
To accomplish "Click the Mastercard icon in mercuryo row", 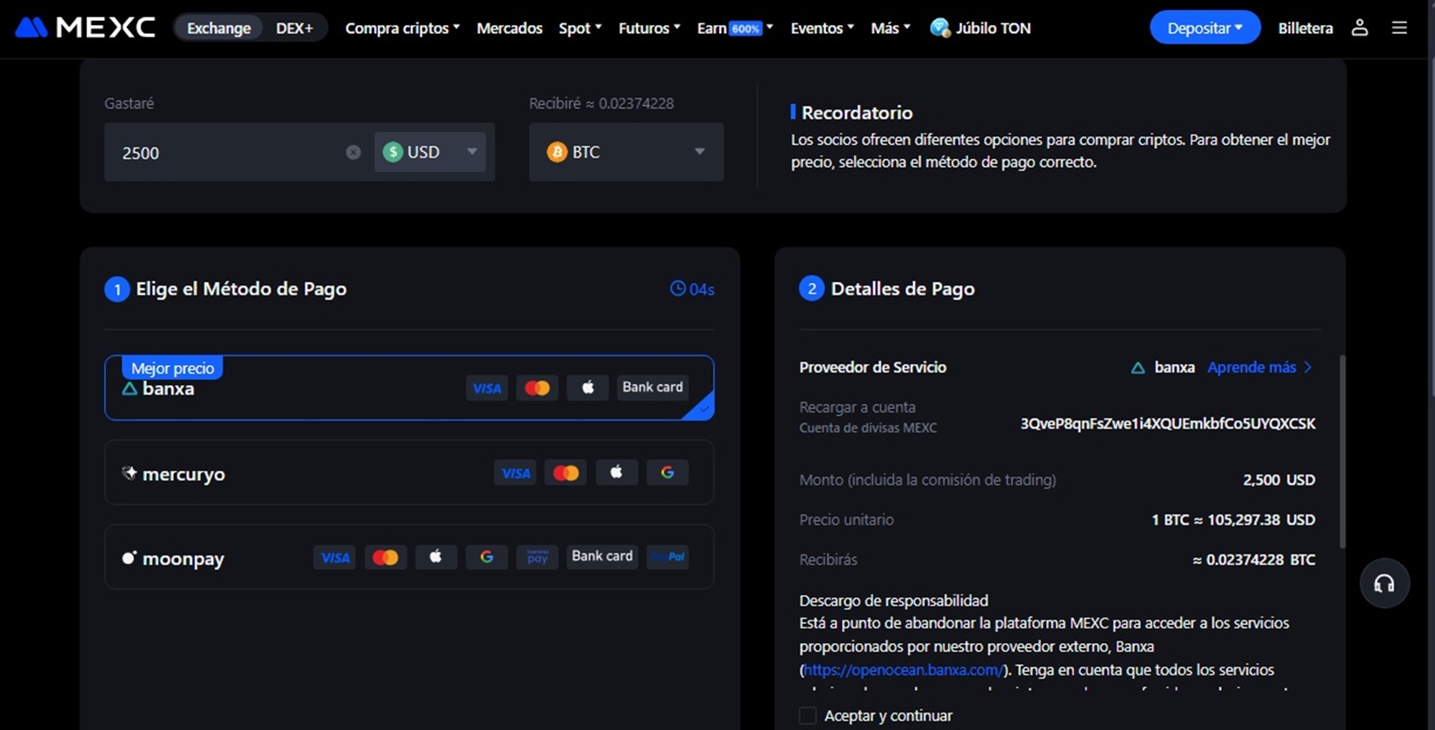I will click(566, 473).
